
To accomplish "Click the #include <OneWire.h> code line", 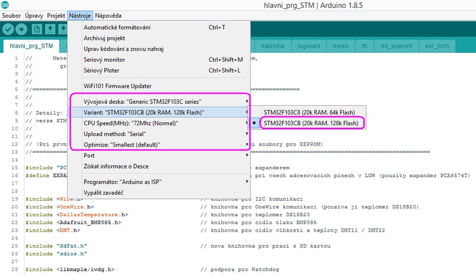I will click(x=60, y=207).
